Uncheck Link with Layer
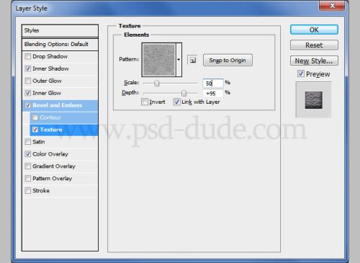 click(x=176, y=102)
